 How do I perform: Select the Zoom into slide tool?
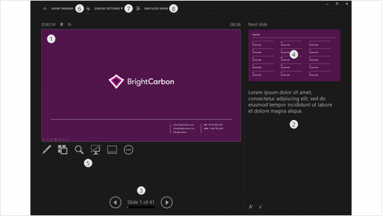pyautogui.click(x=78, y=149)
